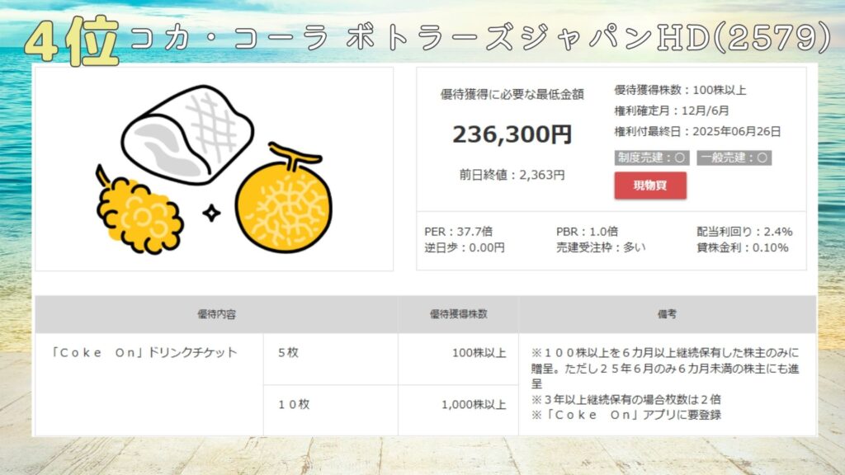The image size is (845, 475).
Task: Click the orange melon illustration
Action: click(283, 202)
